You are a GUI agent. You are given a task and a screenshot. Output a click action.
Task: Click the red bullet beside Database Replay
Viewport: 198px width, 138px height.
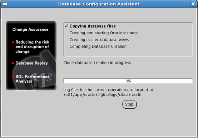point(13,63)
